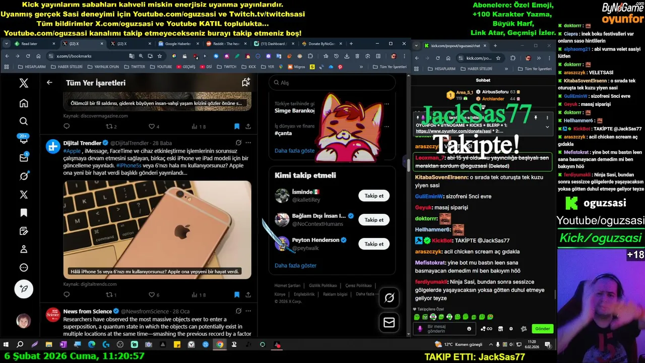This screenshot has width=645, height=363.
Task: Click add bookmark folder icon in header
Action: [x=246, y=83]
